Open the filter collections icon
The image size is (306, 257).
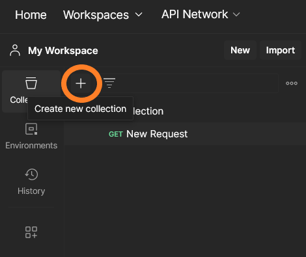coord(109,83)
